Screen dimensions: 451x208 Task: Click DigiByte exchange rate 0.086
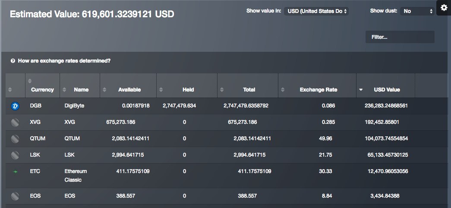[x=328, y=106]
